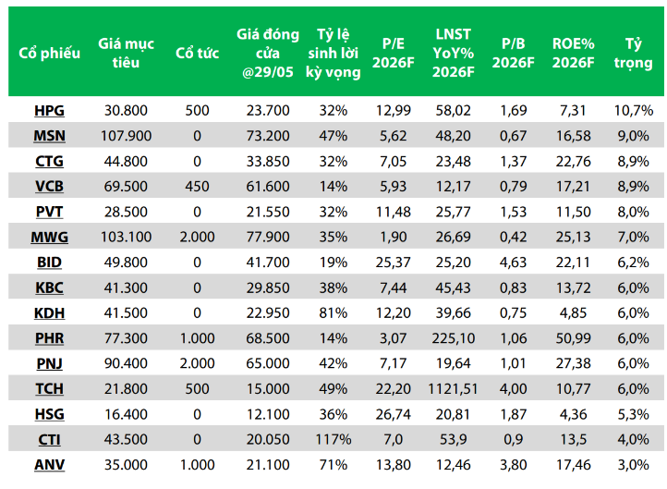Open the PVT stock link

coord(49,212)
